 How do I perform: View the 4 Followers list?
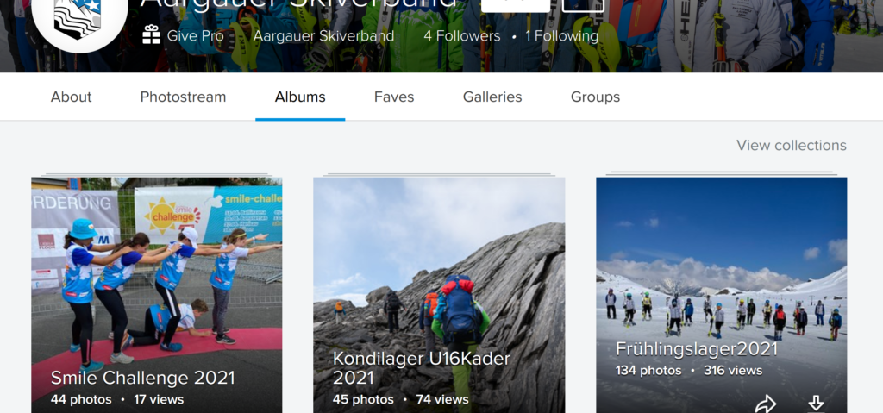(461, 36)
